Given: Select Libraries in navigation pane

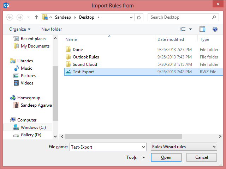Looking at the screenshot, I should click(21, 61).
